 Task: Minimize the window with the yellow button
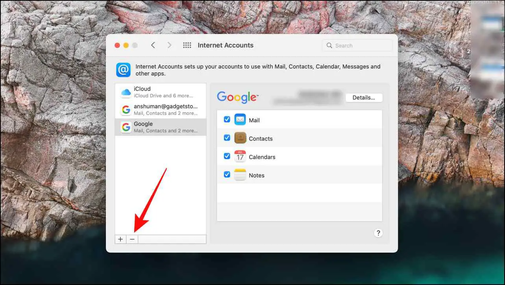[126, 45]
